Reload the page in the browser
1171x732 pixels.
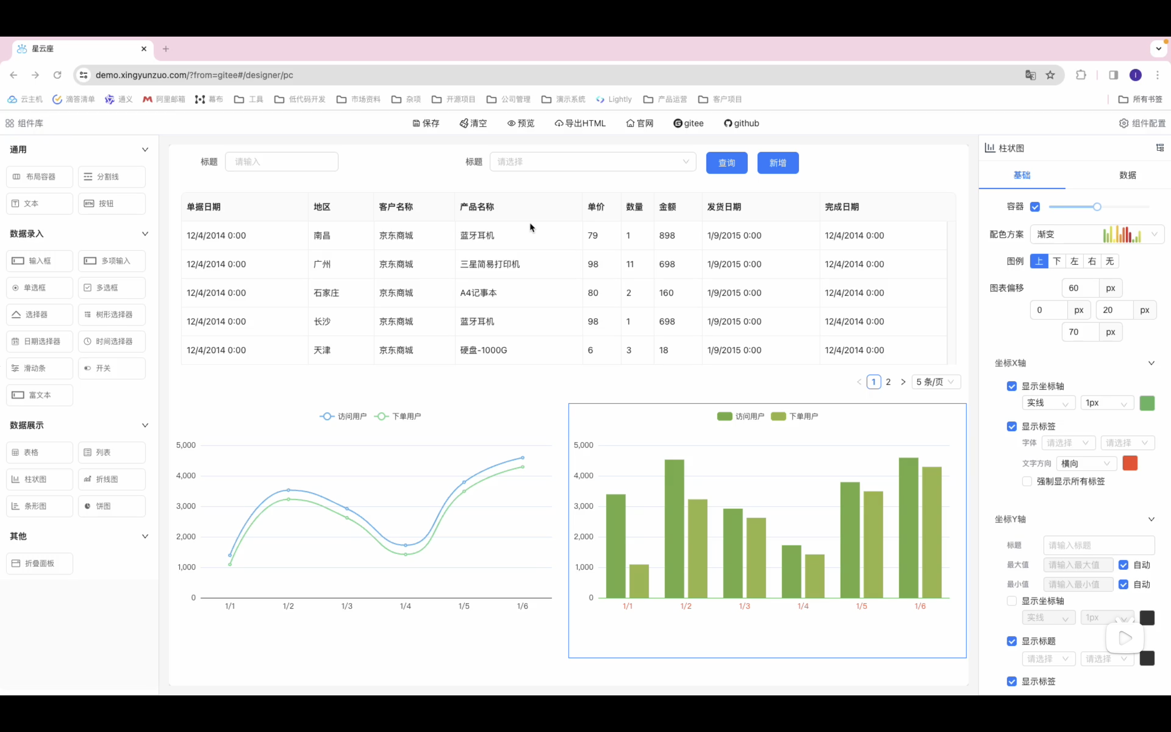57,75
